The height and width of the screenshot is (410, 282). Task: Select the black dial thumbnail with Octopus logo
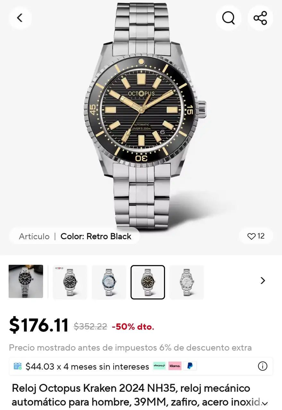pos(70,282)
